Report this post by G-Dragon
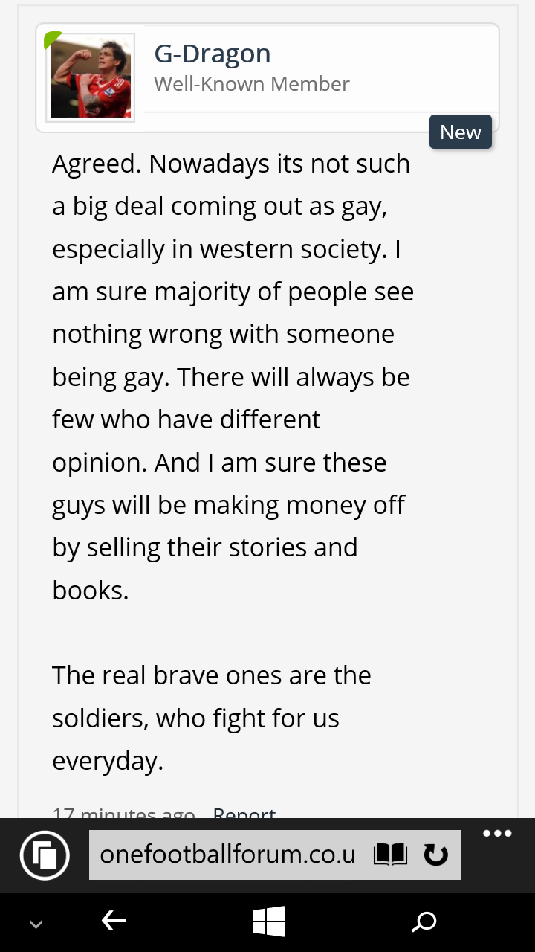 pos(244,812)
